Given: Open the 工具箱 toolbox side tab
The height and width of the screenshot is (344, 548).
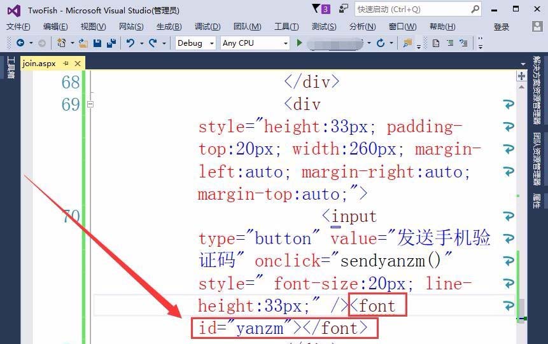Looking at the screenshot, I should tap(10, 67).
